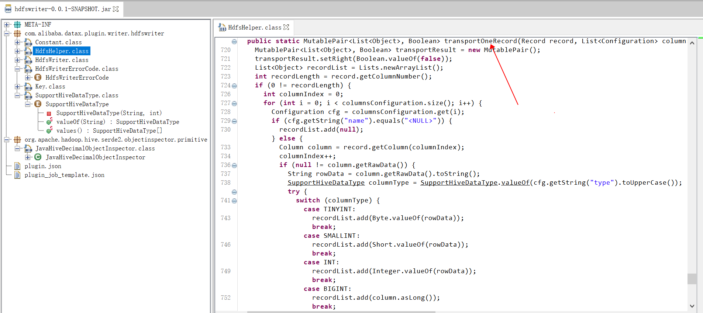Click the SupportHiveDataType.class file icon
Image resolution: width=703 pixels, height=313 pixels.
[x=28, y=95]
